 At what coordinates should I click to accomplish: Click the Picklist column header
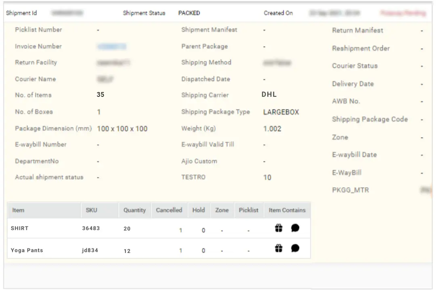249,210
